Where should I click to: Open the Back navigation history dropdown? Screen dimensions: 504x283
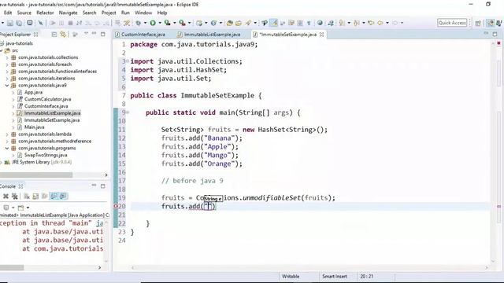pyautogui.click(x=387, y=23)
